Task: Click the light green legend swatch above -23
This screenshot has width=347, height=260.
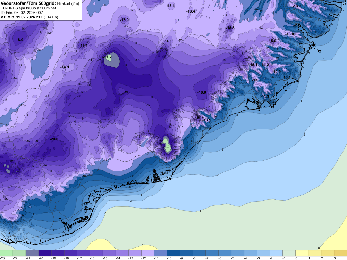Action: point(7,253)
